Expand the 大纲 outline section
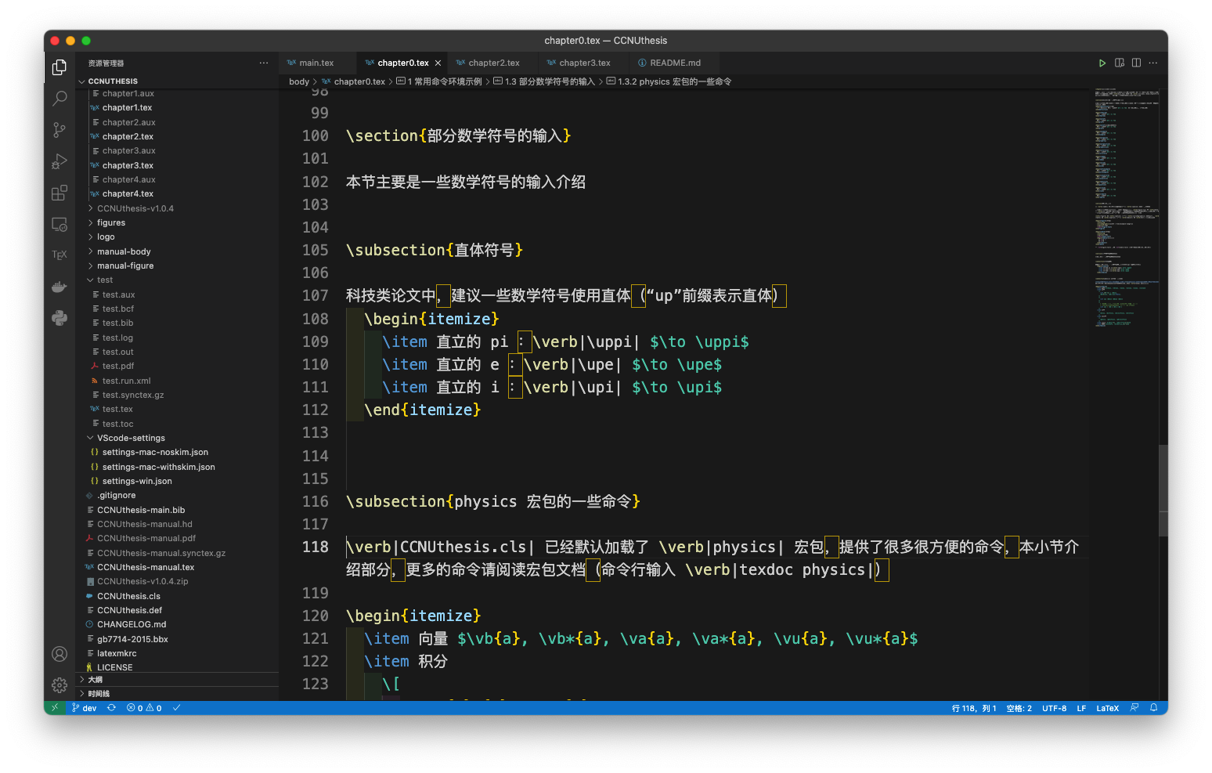This screenshot has width=1212, height=773. pyautogui.click(x=96, y=680)
